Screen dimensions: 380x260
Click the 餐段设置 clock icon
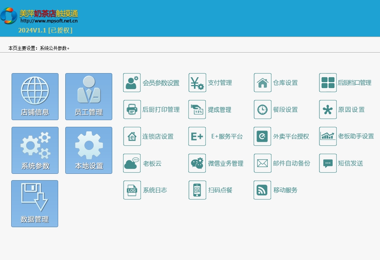coord(263,110)
